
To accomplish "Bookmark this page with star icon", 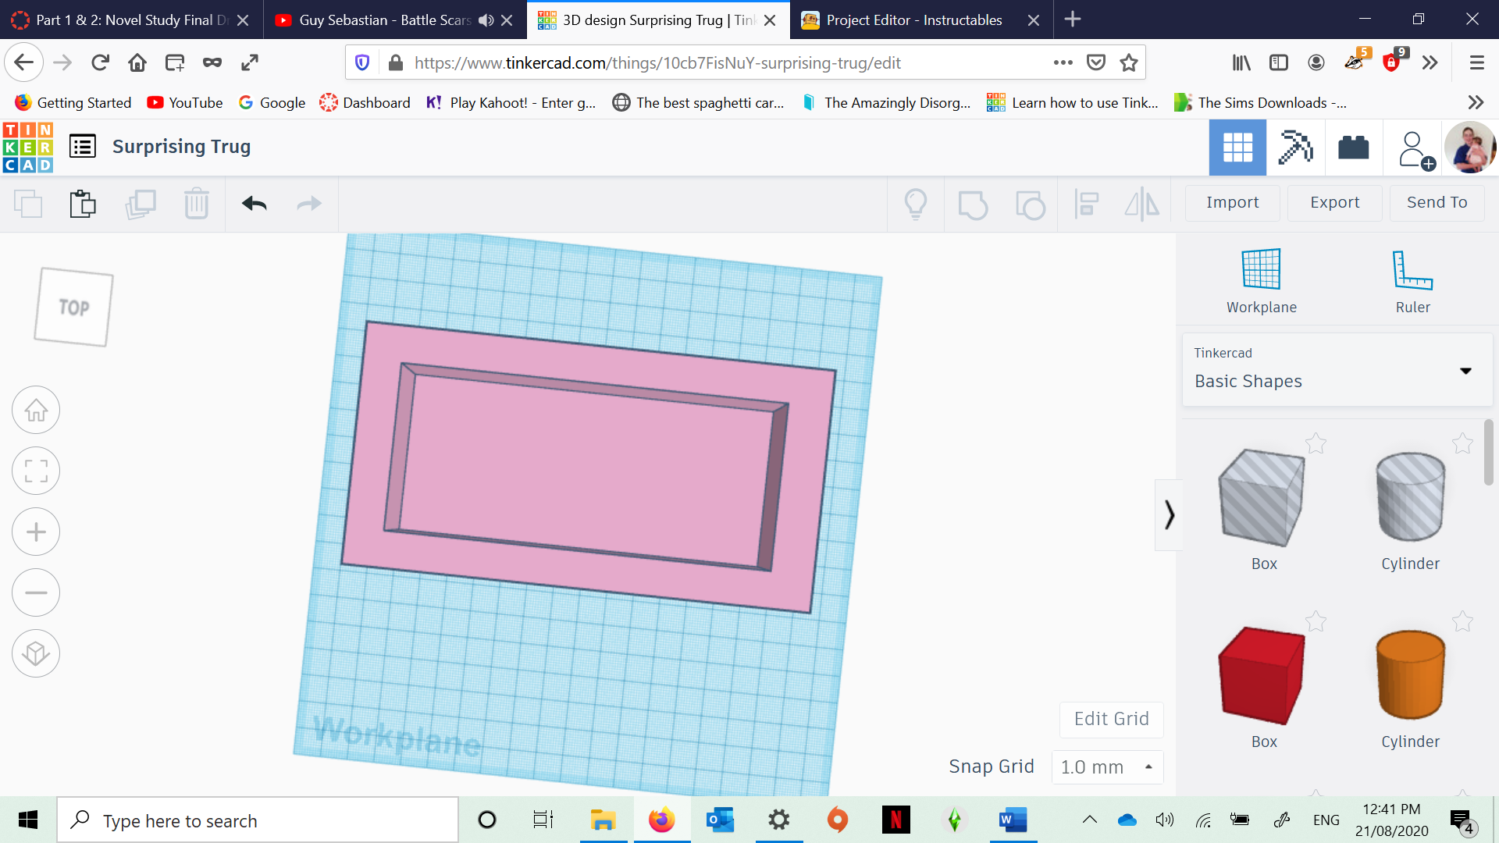I will coord(1128,62).
